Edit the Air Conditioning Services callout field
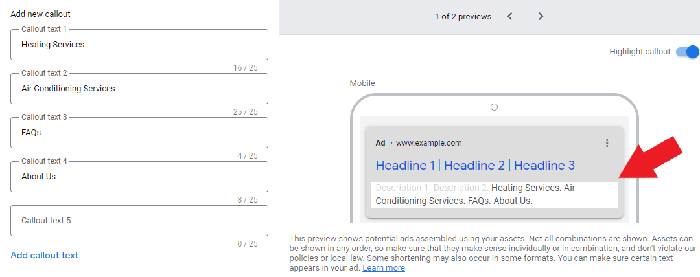700x277 pixels. click(x=139, y=88)
